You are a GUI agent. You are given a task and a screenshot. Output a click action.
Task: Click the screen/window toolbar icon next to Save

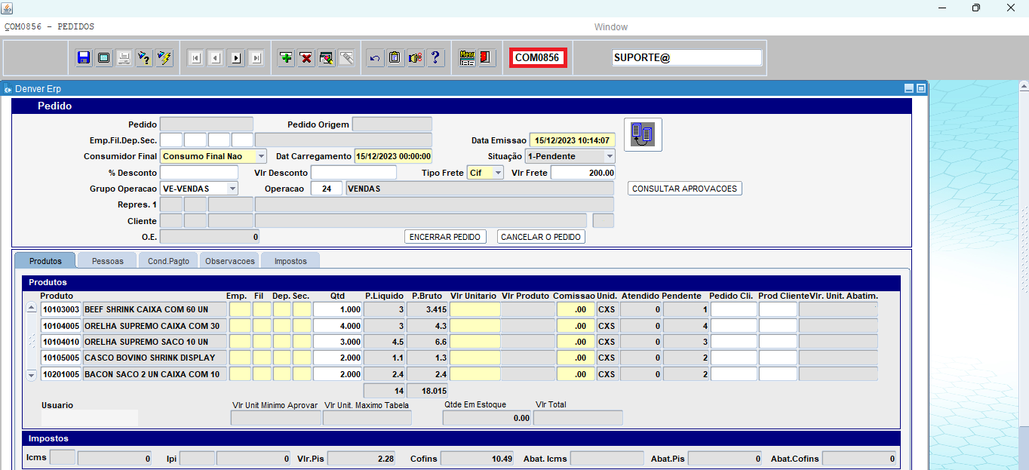click(x=104, y=58)
